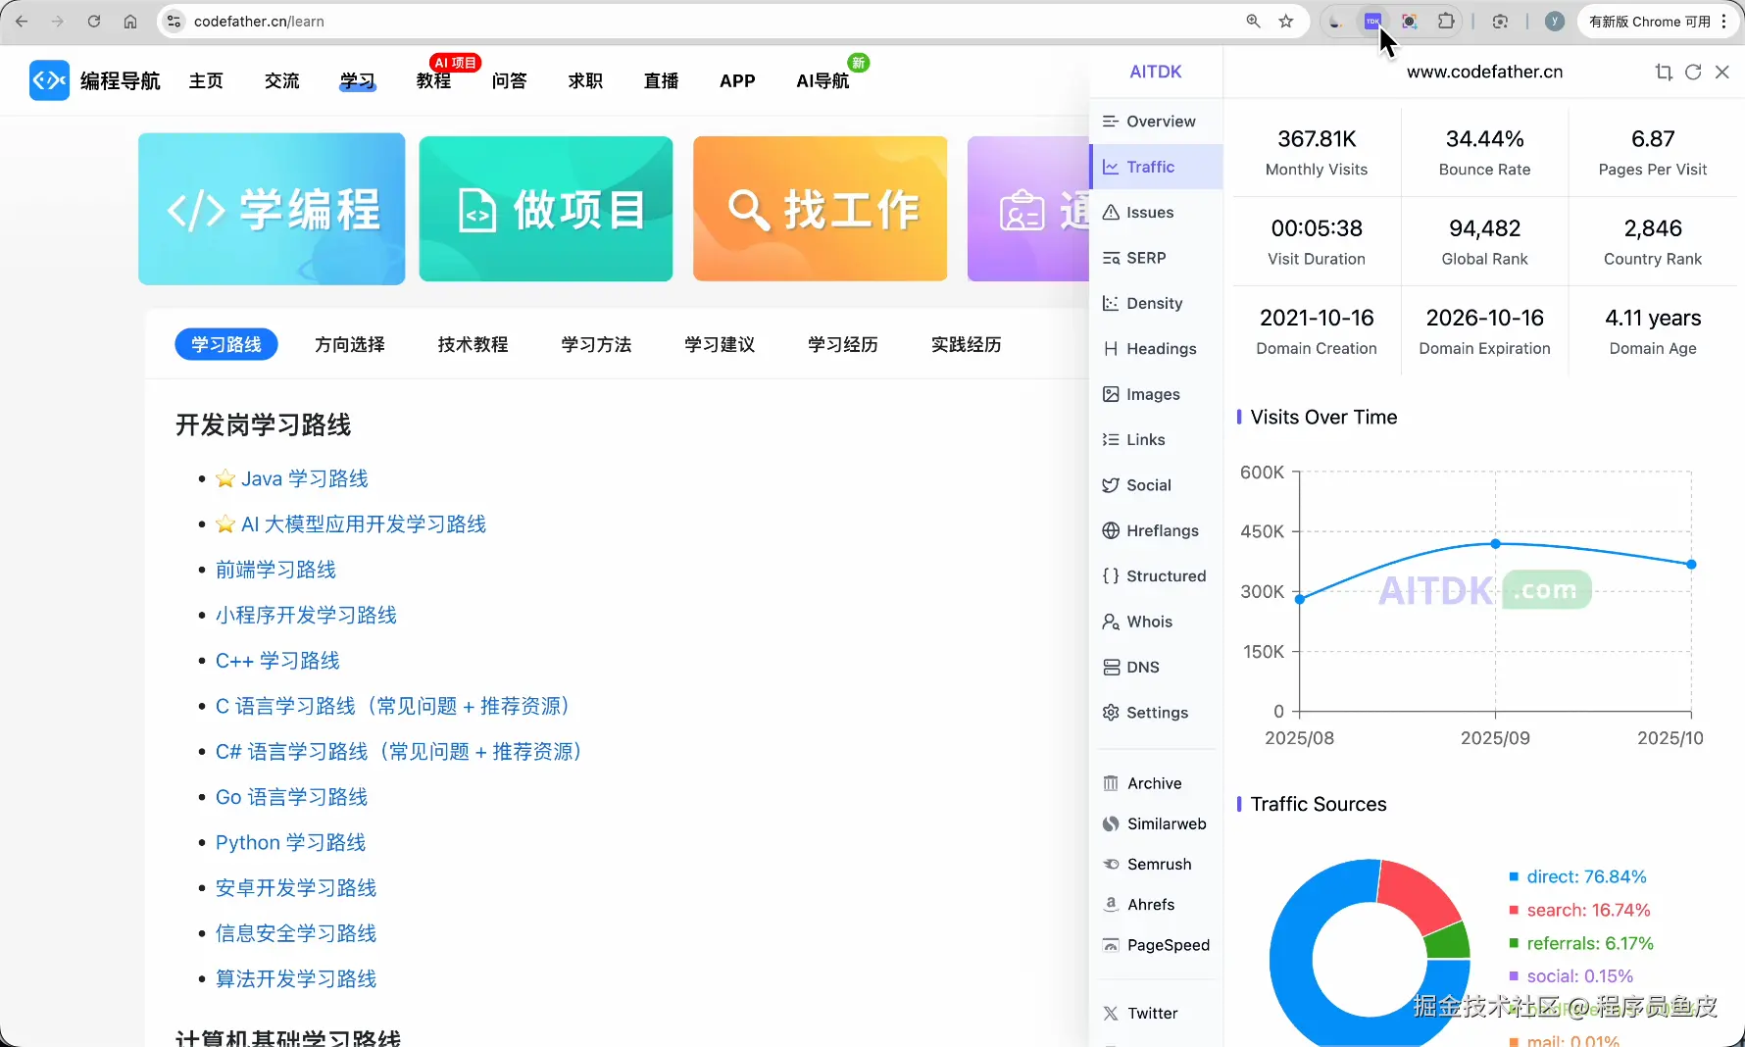Image resolution: width=1745 pixels, height=1047 pixels.
Task: Open browser home page icon
Action: (x=130, y=21)
